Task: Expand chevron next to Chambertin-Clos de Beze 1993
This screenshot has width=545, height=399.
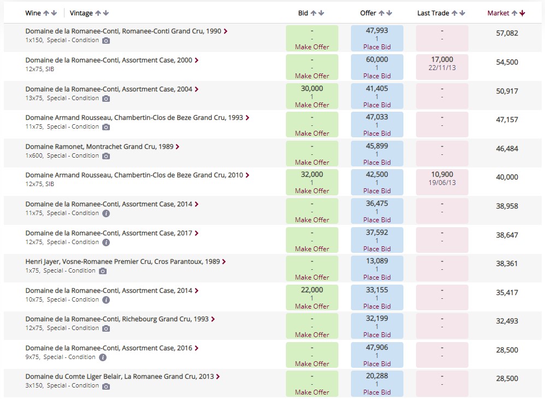Action: click(x=248, y=118)
